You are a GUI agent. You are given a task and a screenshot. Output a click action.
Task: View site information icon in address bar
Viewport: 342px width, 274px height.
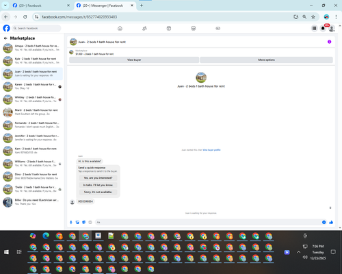click(36, 17)
